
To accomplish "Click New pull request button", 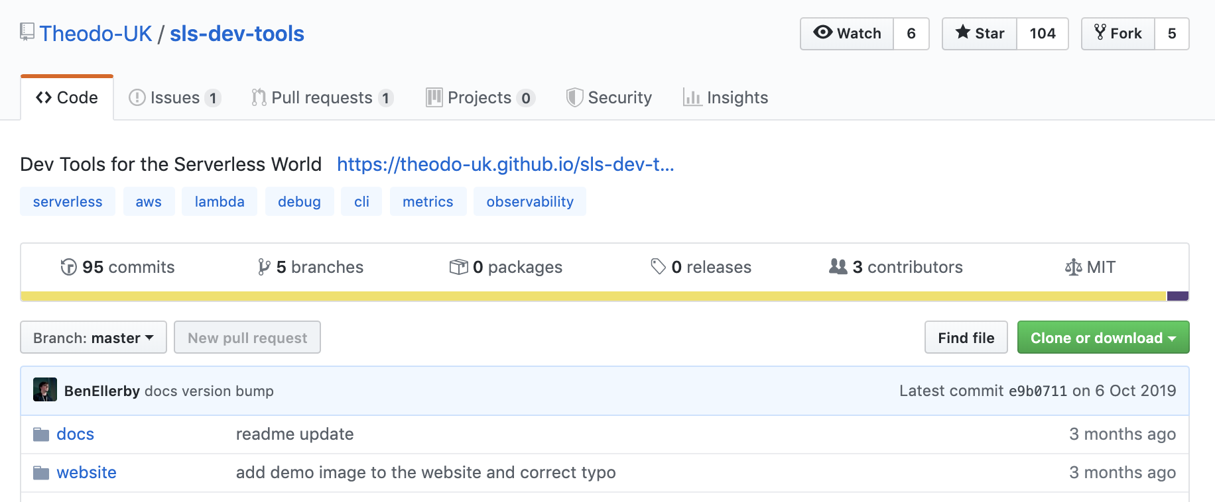I will pos(247,338).
